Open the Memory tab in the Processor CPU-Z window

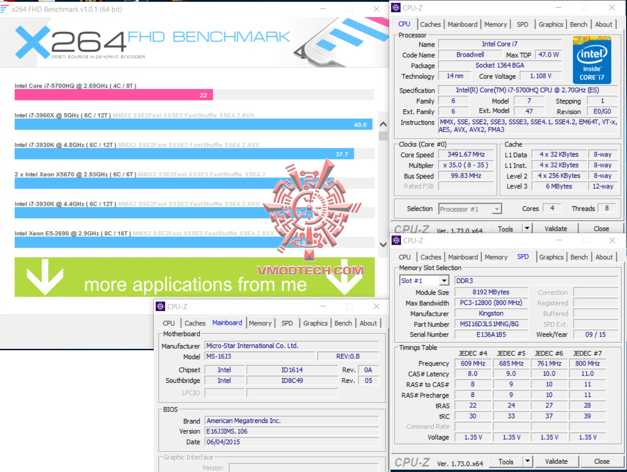pyautogui.click(x=495, y=24)
